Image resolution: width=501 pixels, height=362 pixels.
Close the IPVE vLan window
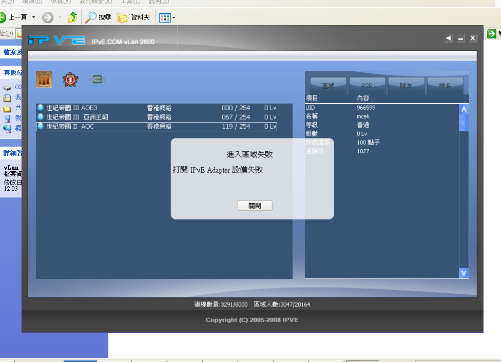[x=473, y=38]
